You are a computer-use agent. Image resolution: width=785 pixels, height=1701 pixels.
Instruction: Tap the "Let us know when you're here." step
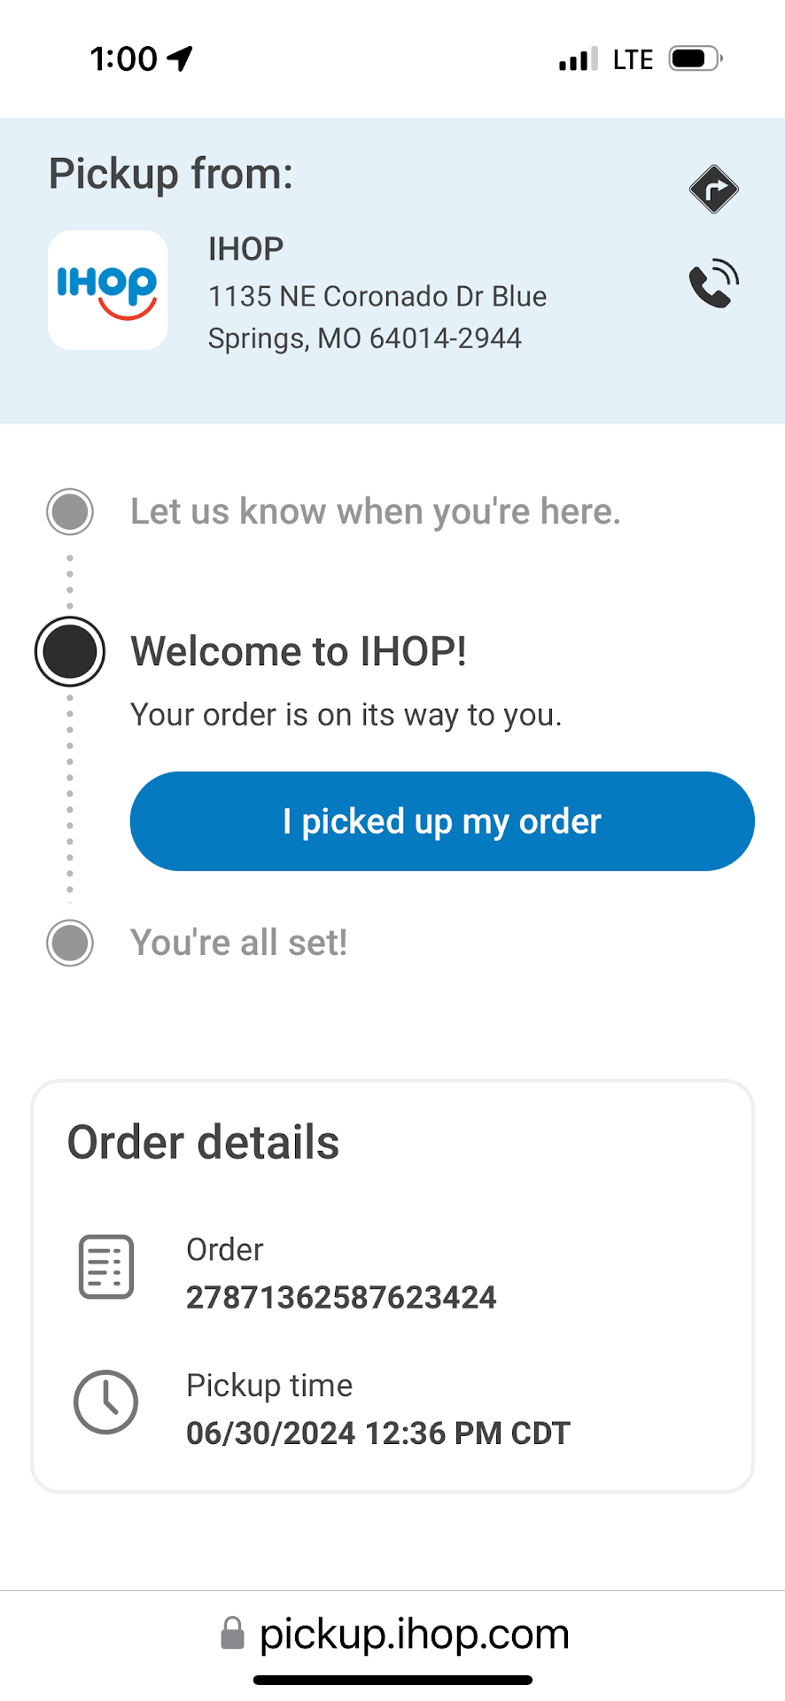click(376, 512)
